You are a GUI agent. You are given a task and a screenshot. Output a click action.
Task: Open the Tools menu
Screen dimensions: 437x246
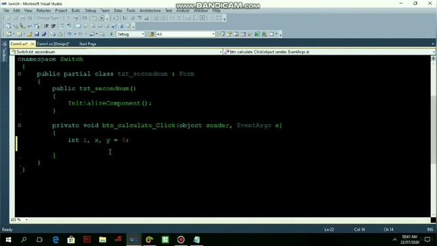tap(130, 11)
